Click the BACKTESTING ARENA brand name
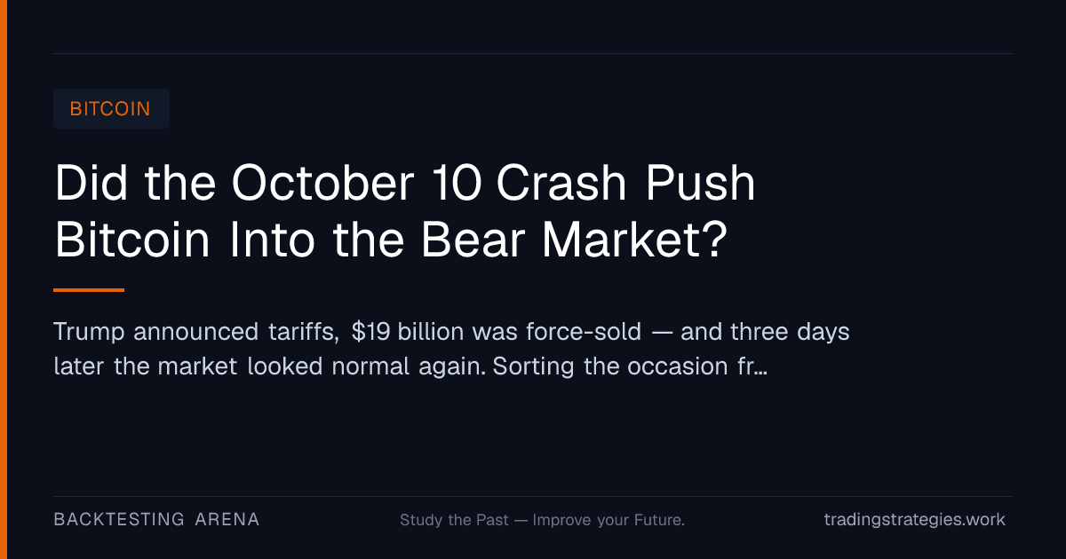 point(156,520)
